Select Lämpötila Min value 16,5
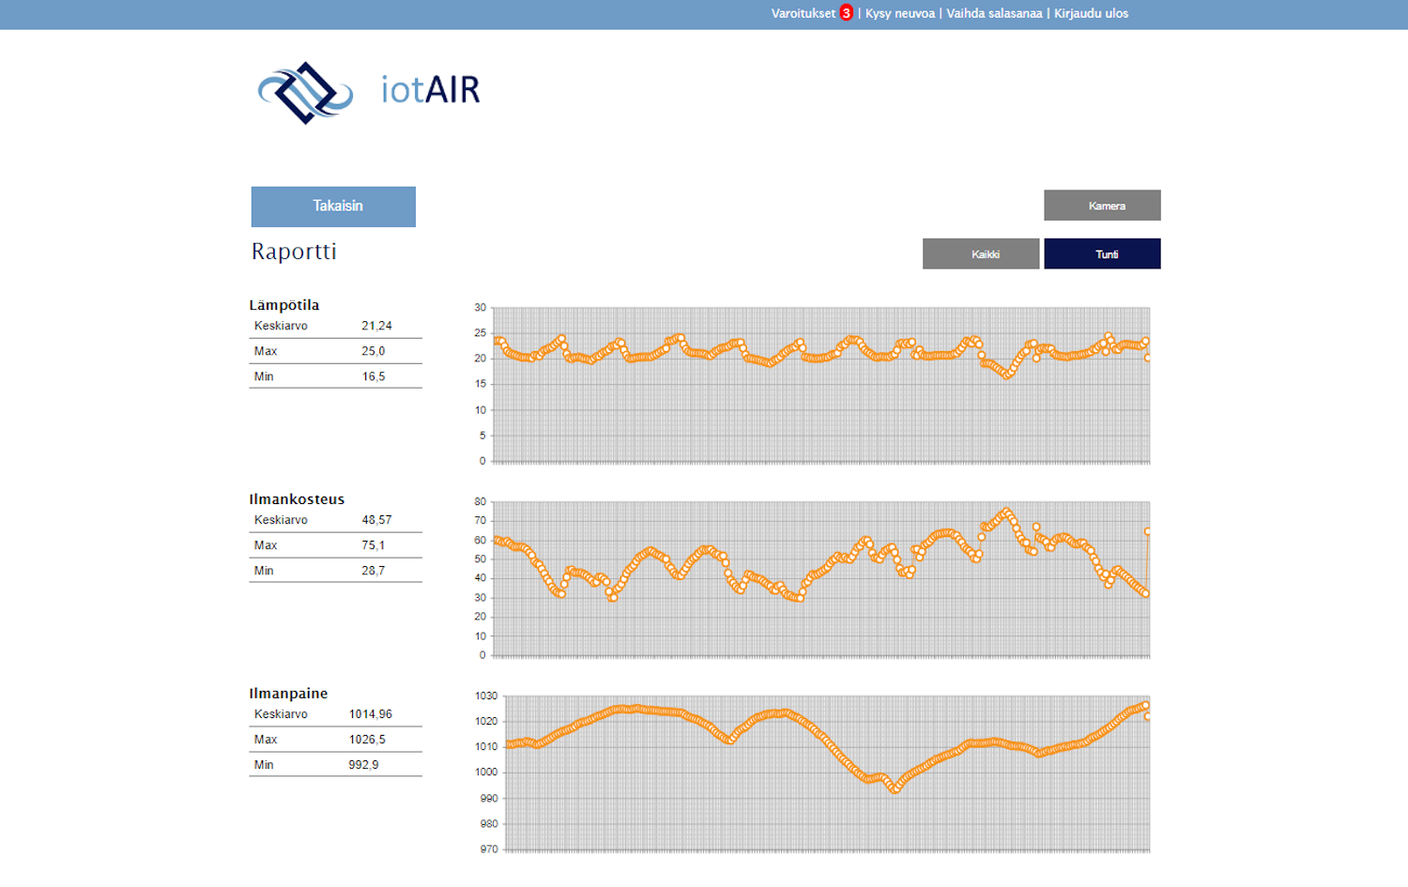The width and height of the screenshot is (1408, 887). click(x=374, y=376)
